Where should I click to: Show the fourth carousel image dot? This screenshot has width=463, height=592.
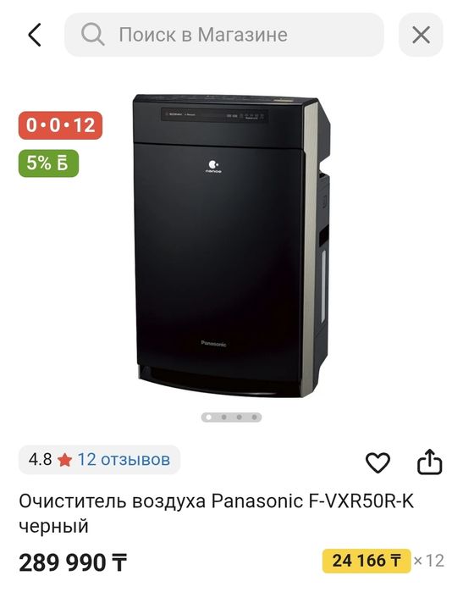tap(254, 418)
